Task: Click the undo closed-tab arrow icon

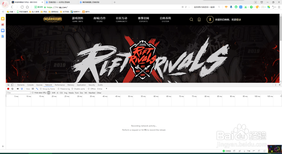Action: tap(273, 7)
